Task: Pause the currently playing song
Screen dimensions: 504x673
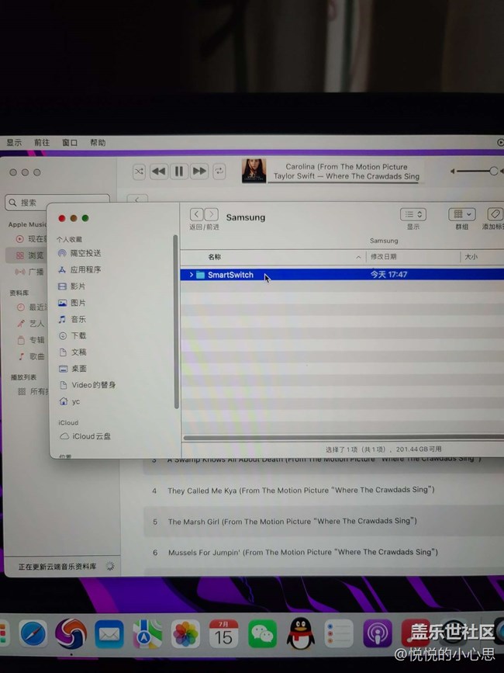Action: (x=179, y=172)
